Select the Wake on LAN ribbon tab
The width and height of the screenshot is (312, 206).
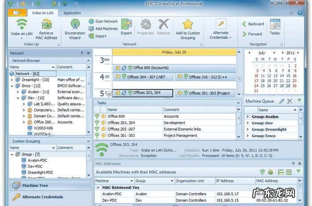point(42,13)
